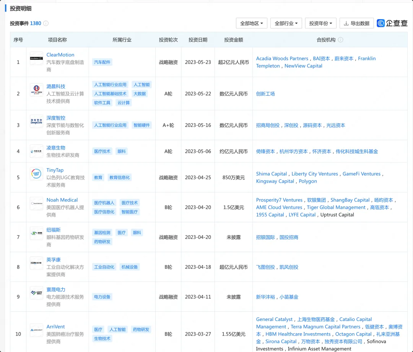Open the NewView Capital investor link
The height and width of the screenshot is (352, 413).
pos(303,66)
